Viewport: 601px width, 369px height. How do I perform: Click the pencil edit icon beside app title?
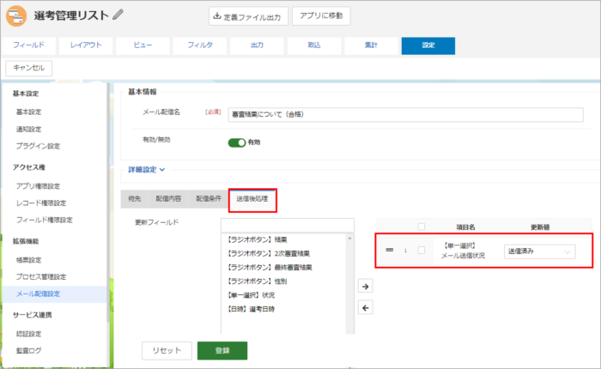[x=118, y=15]
